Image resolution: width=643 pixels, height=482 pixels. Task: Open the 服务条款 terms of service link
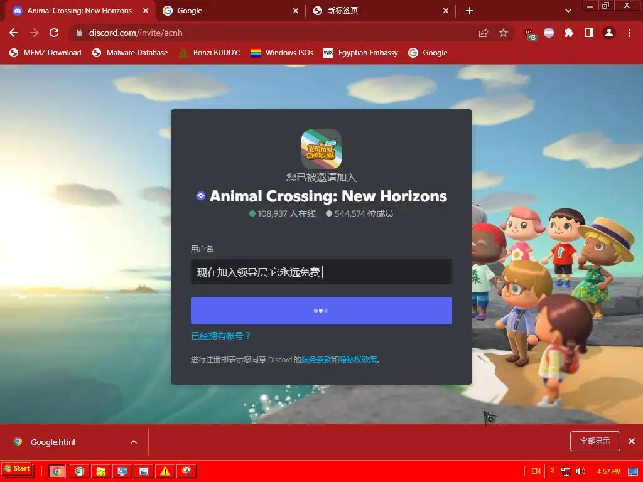[x=316, y=360]
